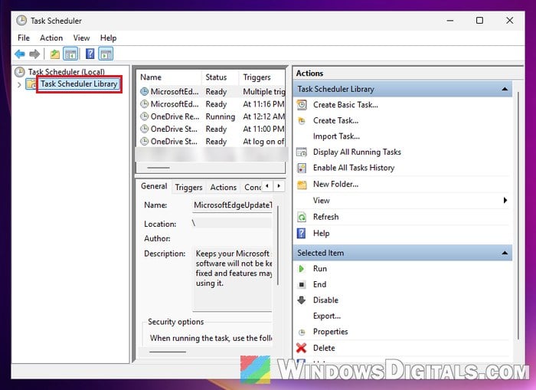
Task: Toggle the Show/Hide Console Tree toolbar icon
Action: [x=70, y=54]
